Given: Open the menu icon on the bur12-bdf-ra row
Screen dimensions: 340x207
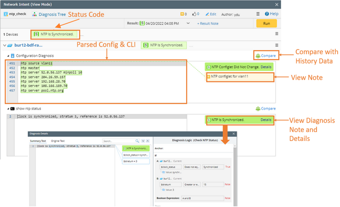Looking at the screenshot, I should click(x=277, y=45).
